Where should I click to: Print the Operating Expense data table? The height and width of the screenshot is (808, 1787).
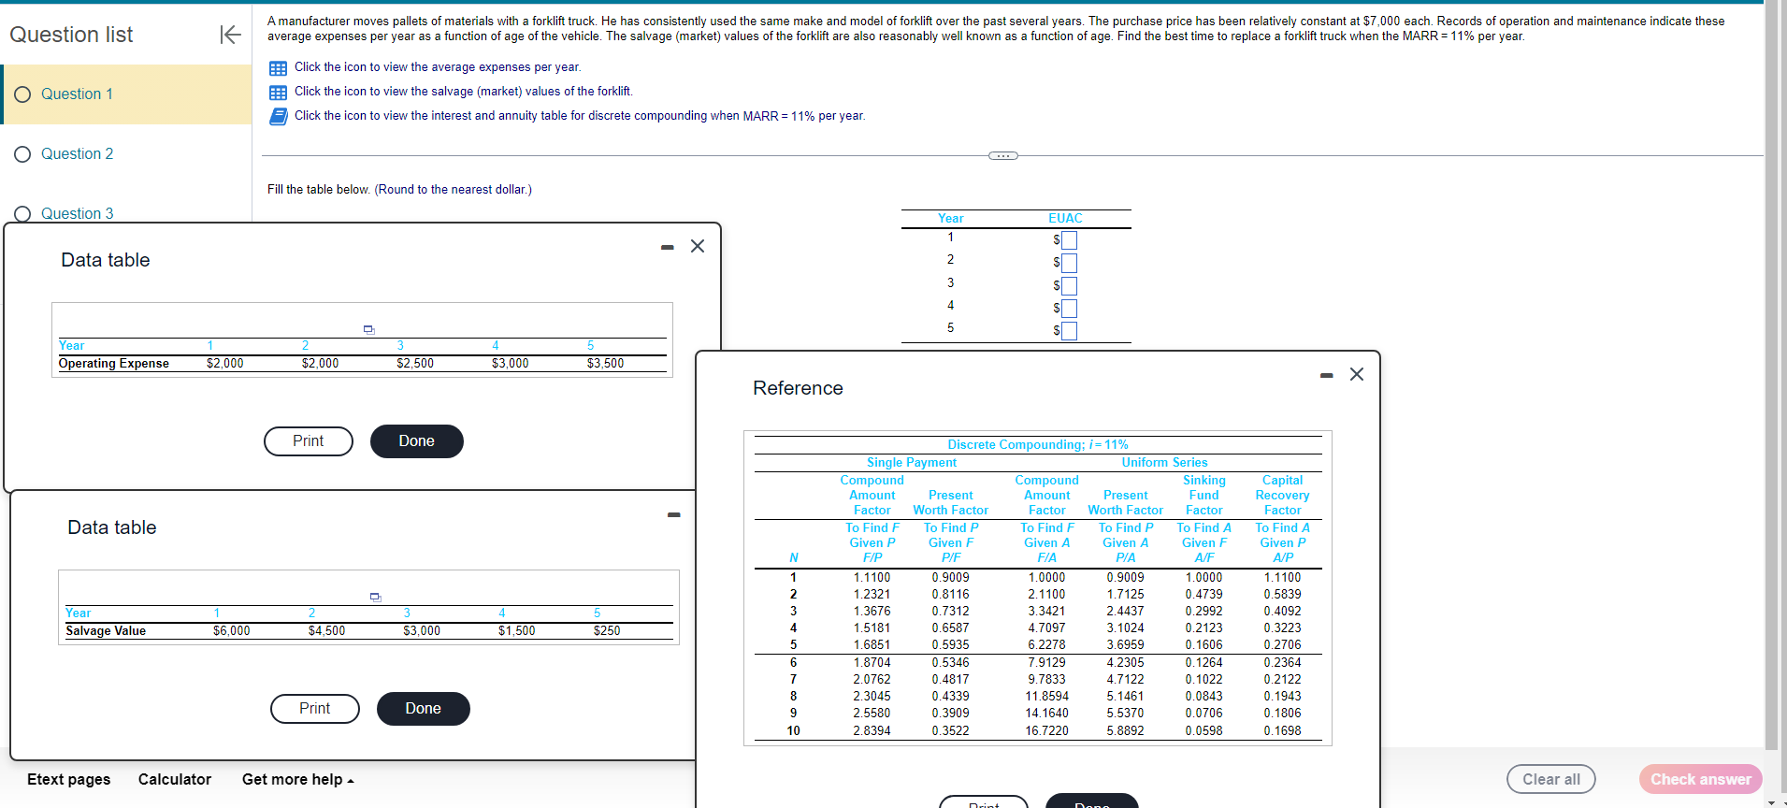click(309, 441)
